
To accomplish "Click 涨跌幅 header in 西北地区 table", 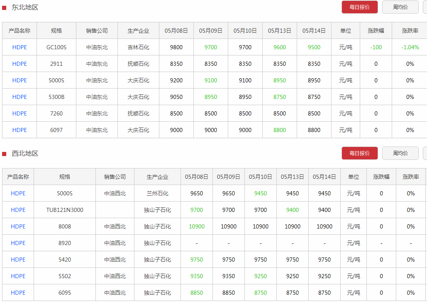I will (x=381, y=177).
